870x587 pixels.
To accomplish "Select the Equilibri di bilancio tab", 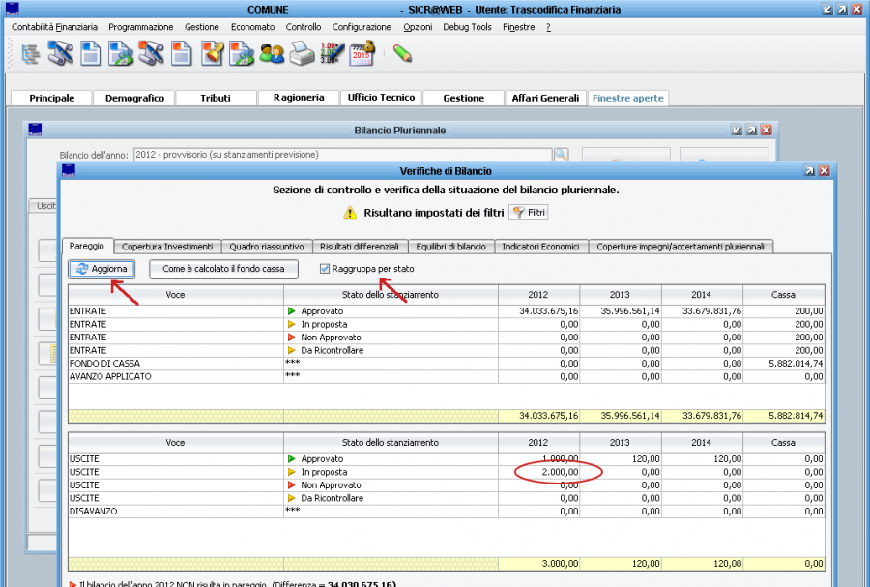I will coord(449,247).
